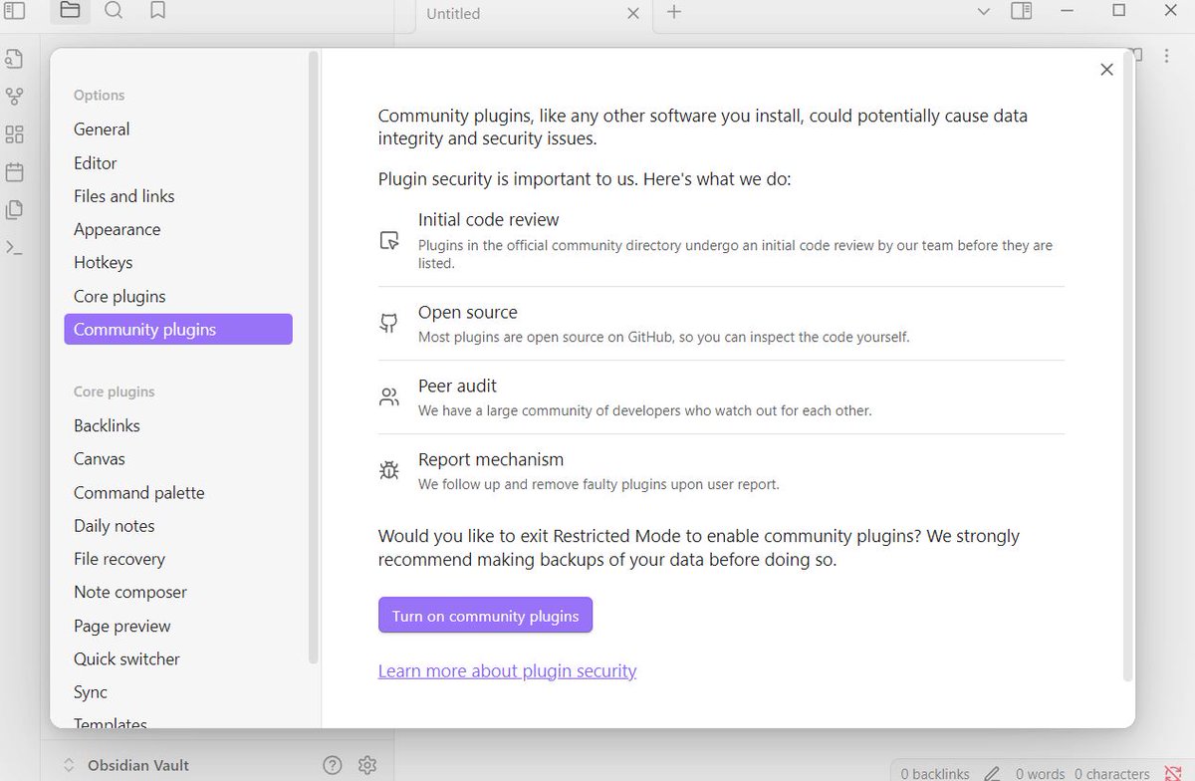
Task: Open graph view from the ribbon
Action: pyautogui.click(x=14, y=97)
